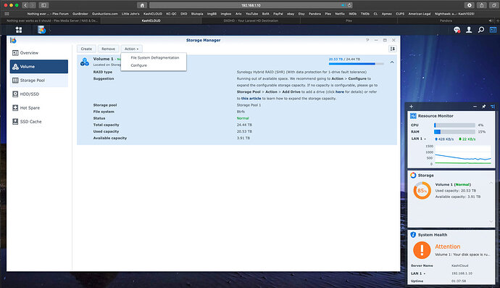Open the Safari downloads icon
This screenshot has height=288, width=500.
click(x=469, y=5)
